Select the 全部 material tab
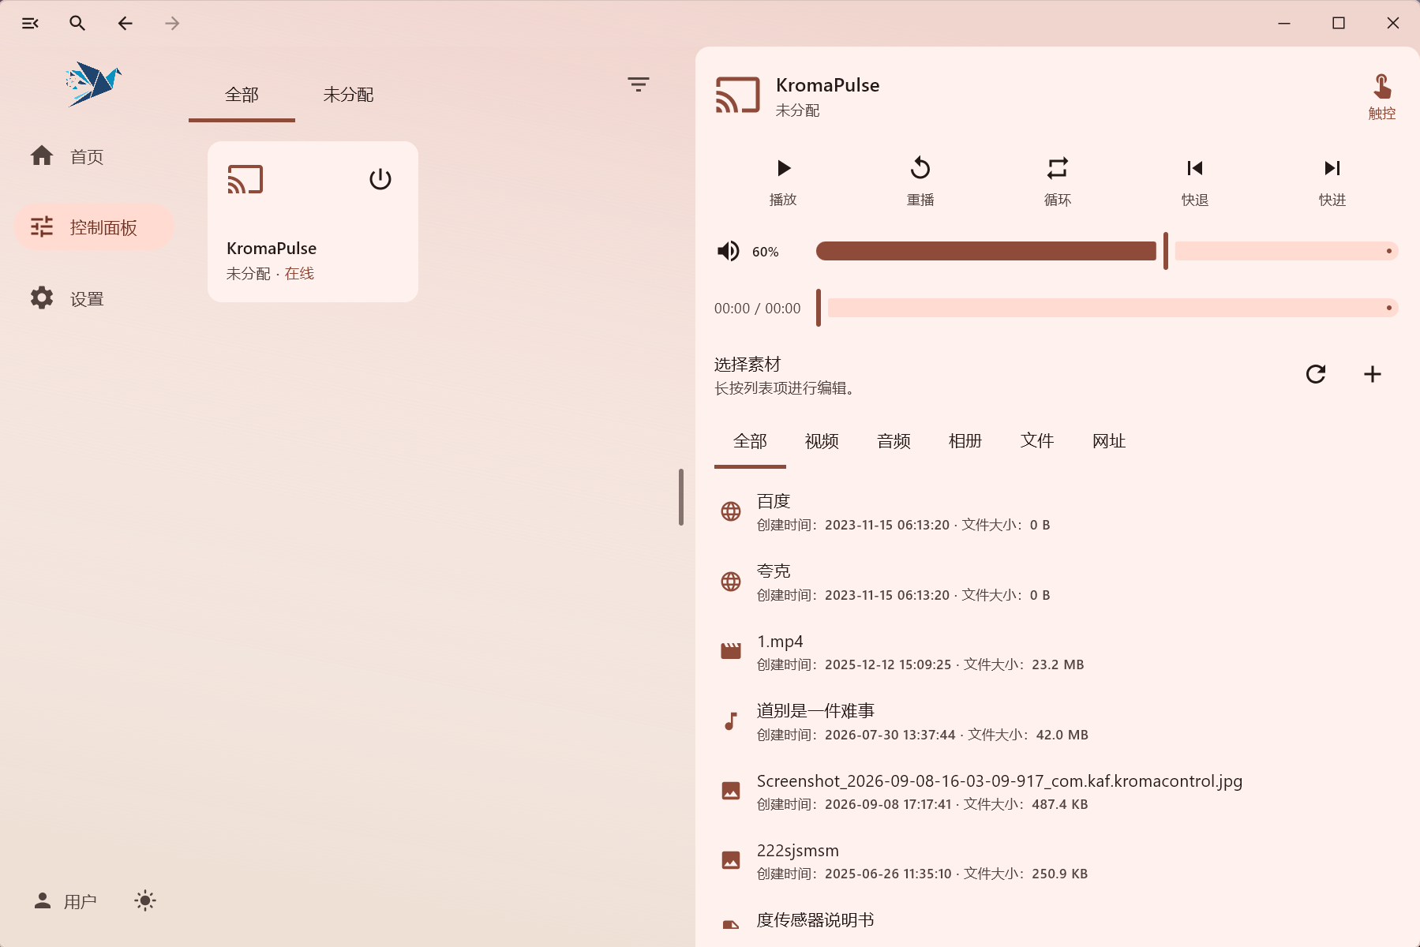 coord(750,442)
